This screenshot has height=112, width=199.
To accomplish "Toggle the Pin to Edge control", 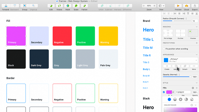I will [168, 33].
